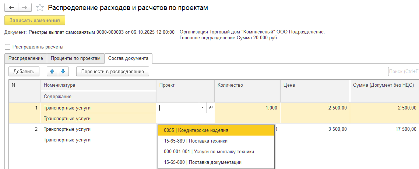
Task: Click into the search field 'Поиск'
Action: 404,71
